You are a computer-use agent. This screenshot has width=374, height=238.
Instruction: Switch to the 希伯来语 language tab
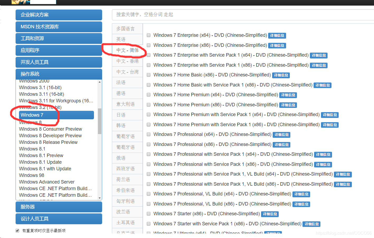[x=127, y=190]
